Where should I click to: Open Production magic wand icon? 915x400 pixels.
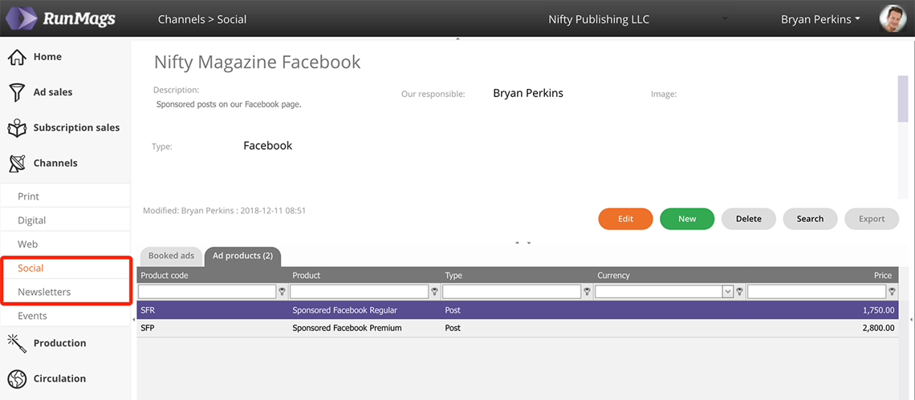tap(17, 343)
